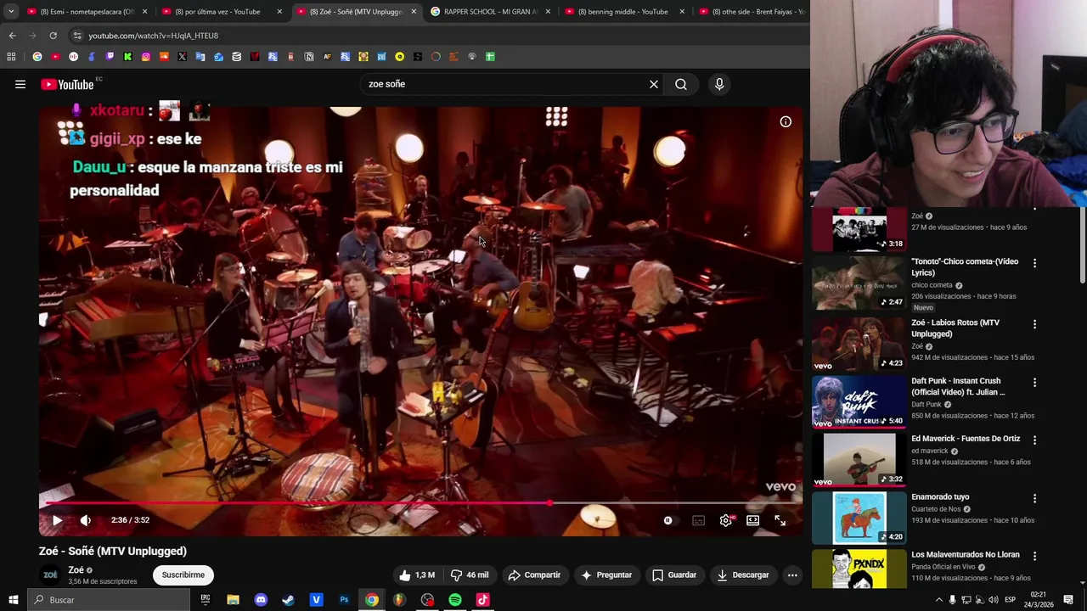Open the Tonoto-Chico cometa video title

click(965, 267)
